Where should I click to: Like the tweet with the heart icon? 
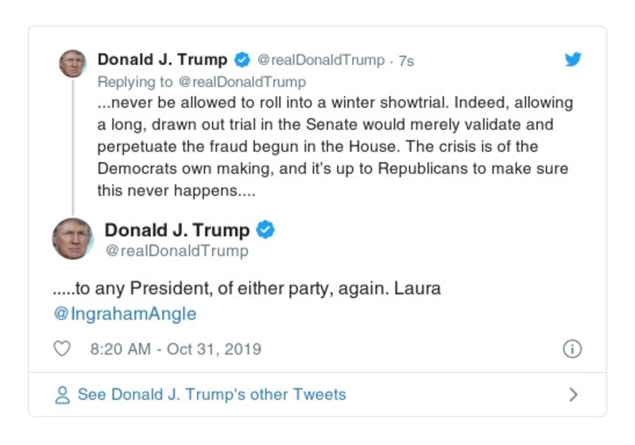coord(61,349)
